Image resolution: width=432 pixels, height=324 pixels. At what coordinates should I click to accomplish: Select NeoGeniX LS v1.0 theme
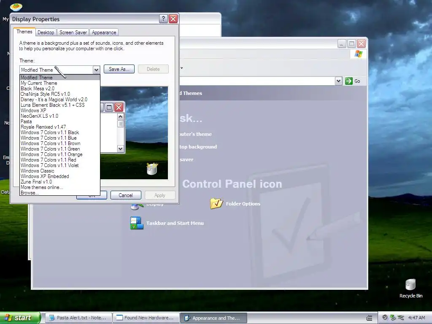pos(59,116)
